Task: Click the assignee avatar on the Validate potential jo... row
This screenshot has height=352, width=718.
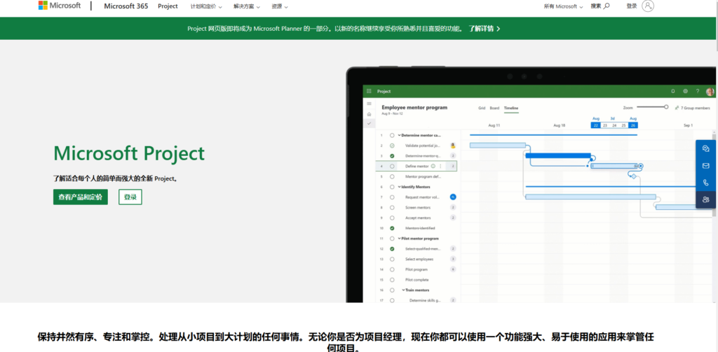Action: click(x=453, y=146)
